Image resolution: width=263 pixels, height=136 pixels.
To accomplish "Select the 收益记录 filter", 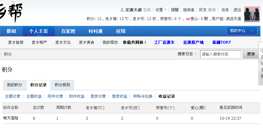I will pyautogui.click(x=167, y=96).
